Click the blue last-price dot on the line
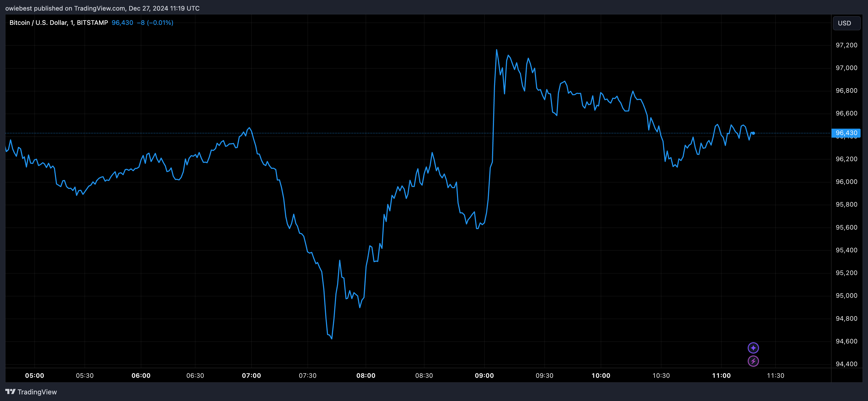 (753, 133)
